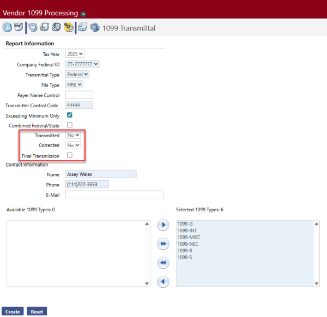Click the E-Mail input field
Viewport: 327px width, 317px height.
click(114, 194)
